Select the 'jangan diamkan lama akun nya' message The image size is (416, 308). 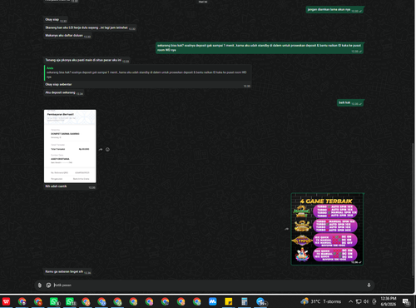[334, 10]
